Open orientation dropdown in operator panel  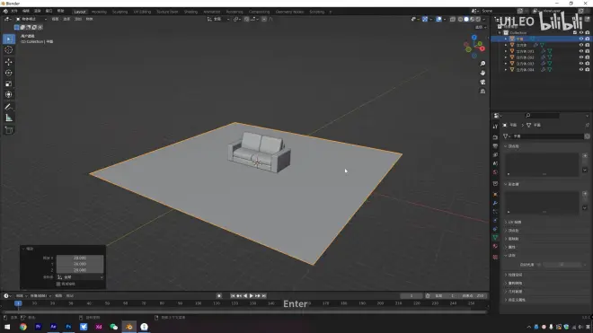tap(80, 277)
